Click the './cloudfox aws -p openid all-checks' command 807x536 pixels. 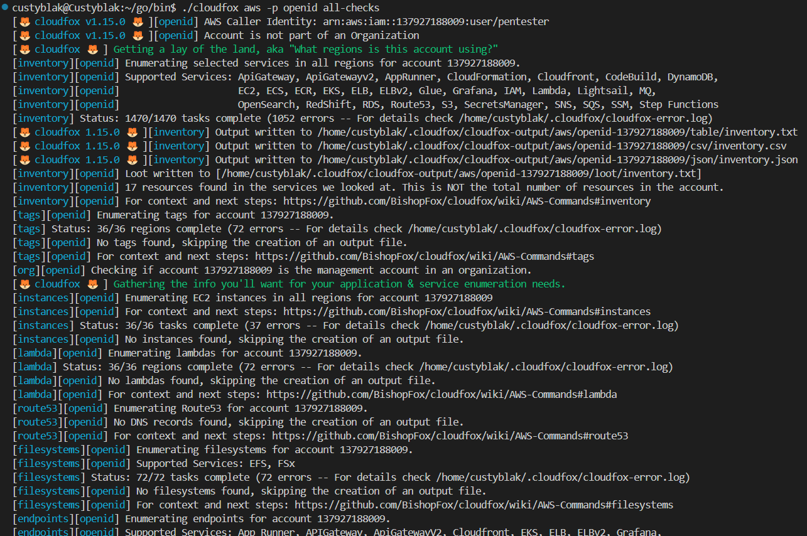(280, 8)
